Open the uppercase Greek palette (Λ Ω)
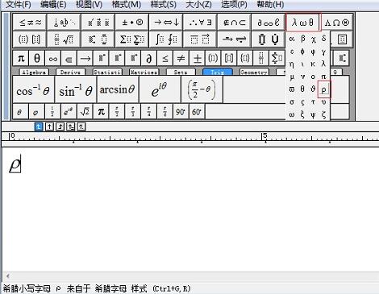Image resolution: width=379 pixels, height=294 pixels. pos(337,23)
